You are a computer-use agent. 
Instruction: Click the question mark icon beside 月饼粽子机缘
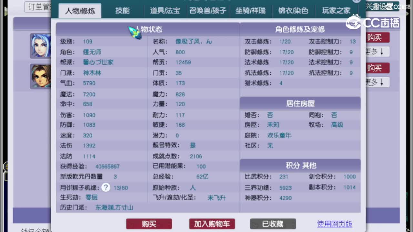point(106,187)
